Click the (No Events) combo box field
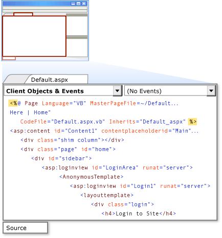This screenshot has width=222, height=238. [x=170, y=91]
